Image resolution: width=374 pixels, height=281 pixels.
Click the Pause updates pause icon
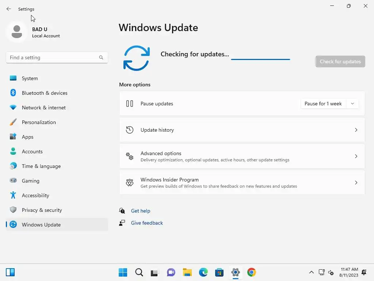coord(130,104)
